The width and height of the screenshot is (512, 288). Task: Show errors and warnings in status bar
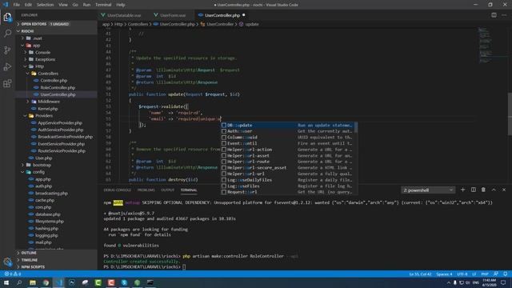(13, 274)
